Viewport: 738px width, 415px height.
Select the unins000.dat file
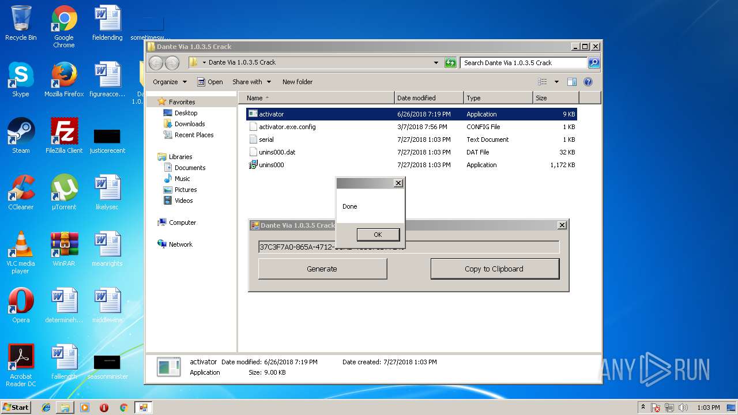coord(412,152)
